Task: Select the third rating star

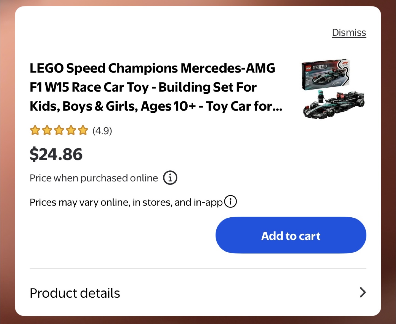Action: click(x=59, y=130)
